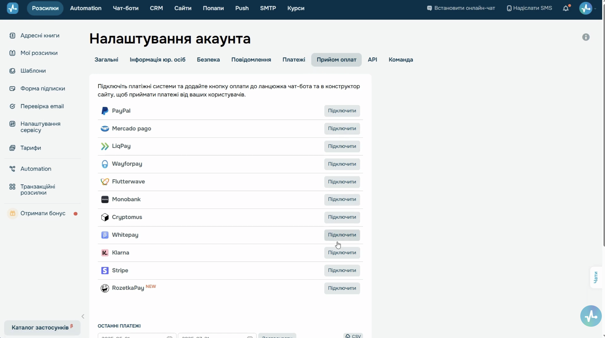Click the Flutterwave logo icon
Viewport: 605px width, 338px height.
105,182
